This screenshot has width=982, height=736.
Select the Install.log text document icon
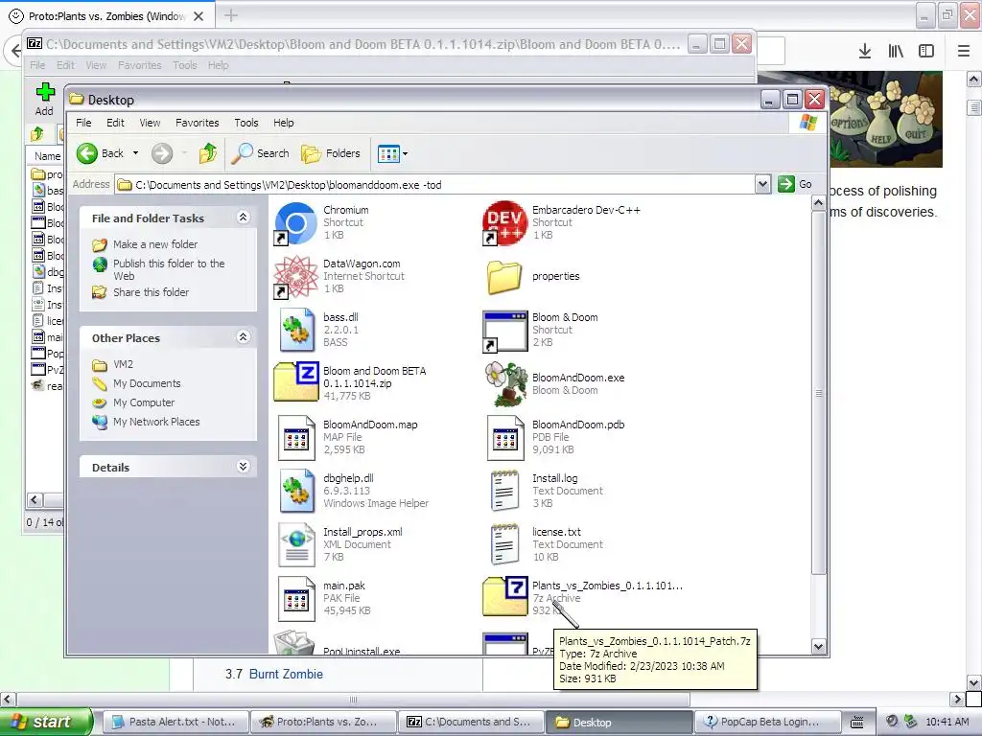pos(504,491)
